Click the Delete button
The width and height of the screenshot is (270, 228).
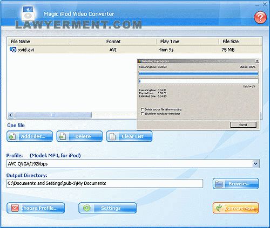click(x=79, y=136)
